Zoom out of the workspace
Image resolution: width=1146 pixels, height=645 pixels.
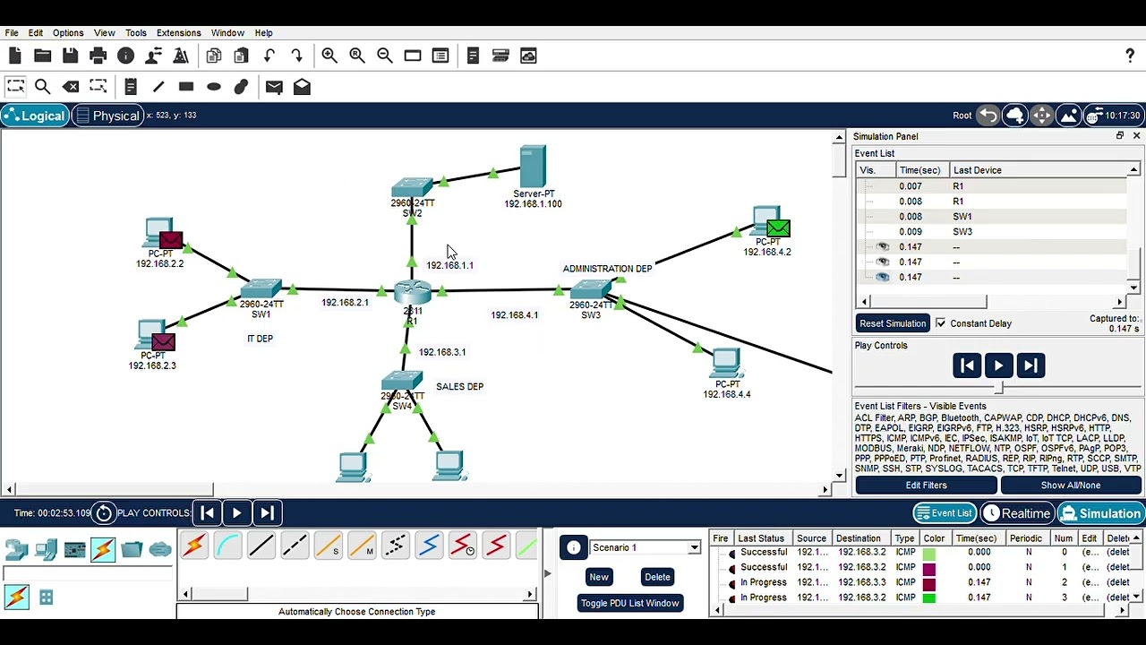[385, 56]
